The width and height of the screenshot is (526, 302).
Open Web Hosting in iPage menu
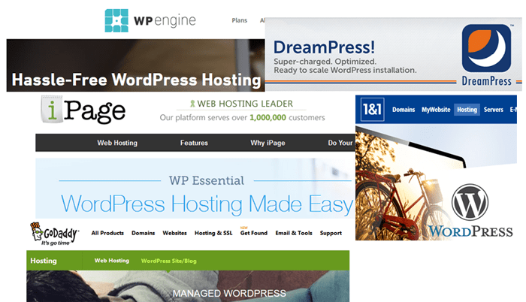tap(117, 143)
